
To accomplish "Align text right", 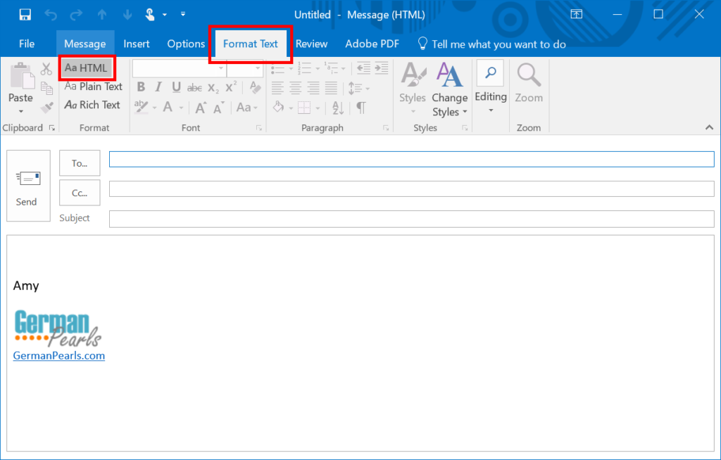I will pyautogui.click(x=313, y=87).
